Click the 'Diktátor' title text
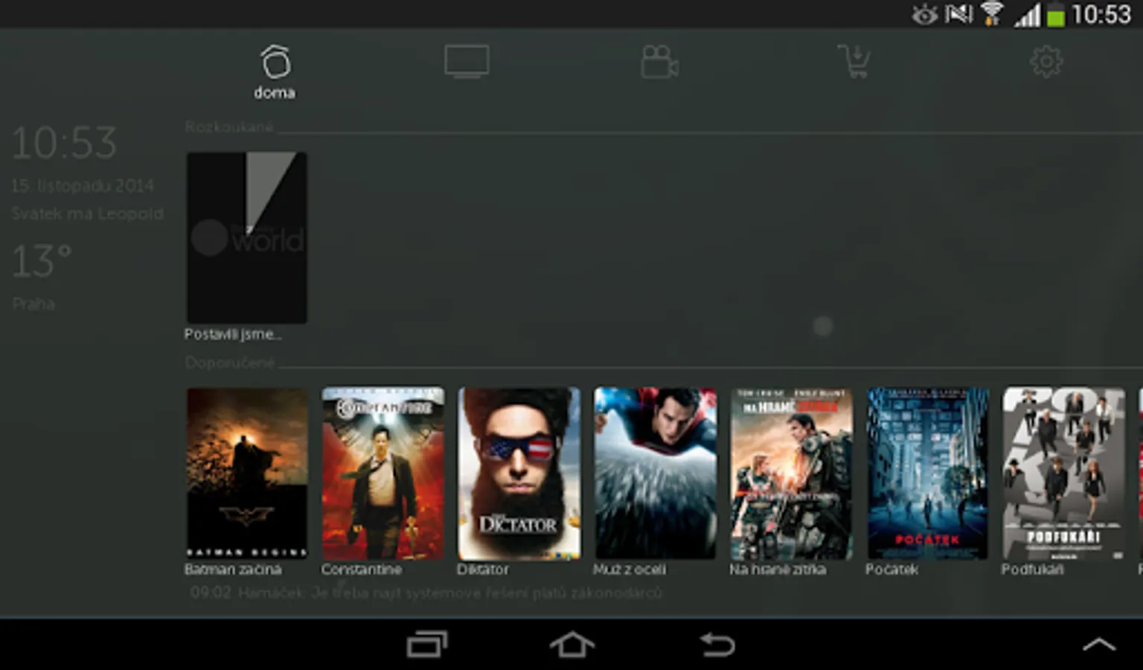 [x=483, y=569]
